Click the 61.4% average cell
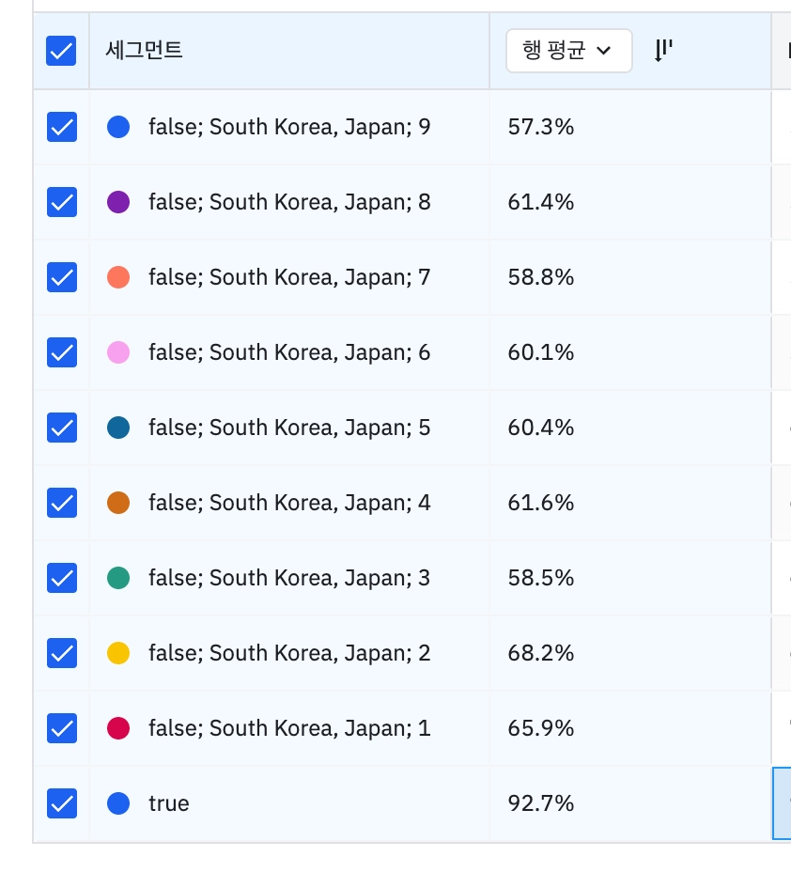The height and width of the screenshot is (872, 791). (x=630, y=202)
